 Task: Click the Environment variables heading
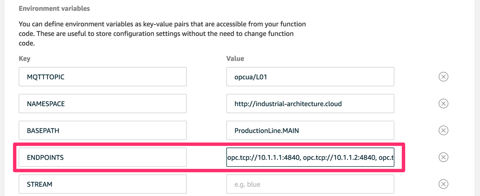pyautogui.click(x=54, y=8)
